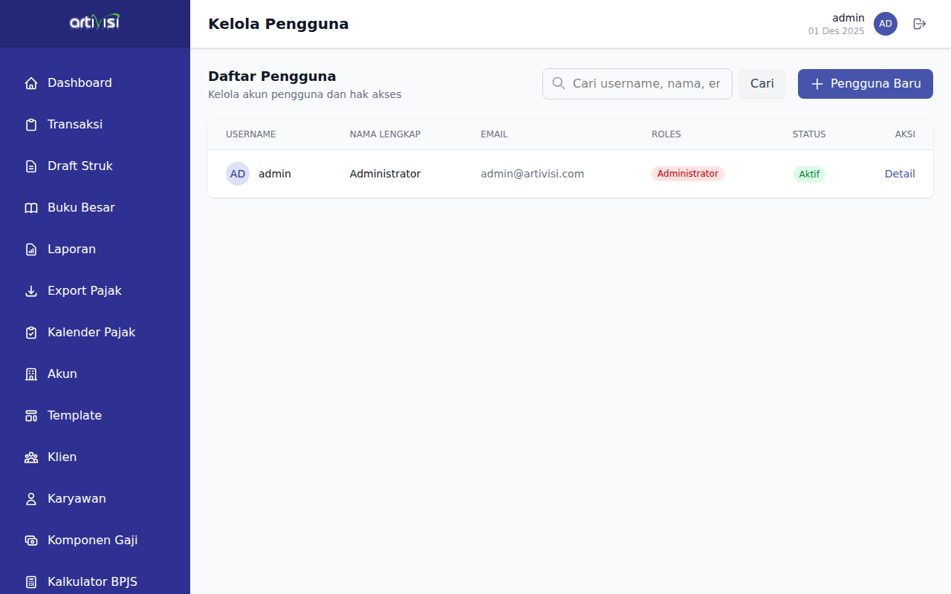Click the logout icon in header
Image resolution: width=951 pixels, height=594 pixels.
pyautogui.click(x=920, y=24)
